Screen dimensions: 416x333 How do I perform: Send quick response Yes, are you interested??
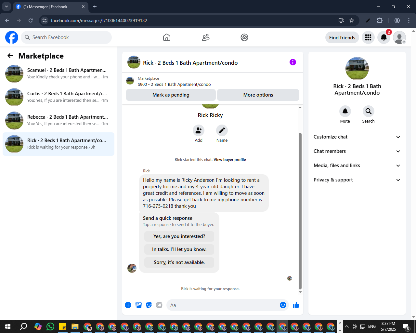pyautogui.click(x=179, y=236)
